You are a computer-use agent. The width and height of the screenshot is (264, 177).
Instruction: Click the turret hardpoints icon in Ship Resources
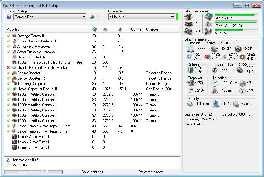(188, 16)
